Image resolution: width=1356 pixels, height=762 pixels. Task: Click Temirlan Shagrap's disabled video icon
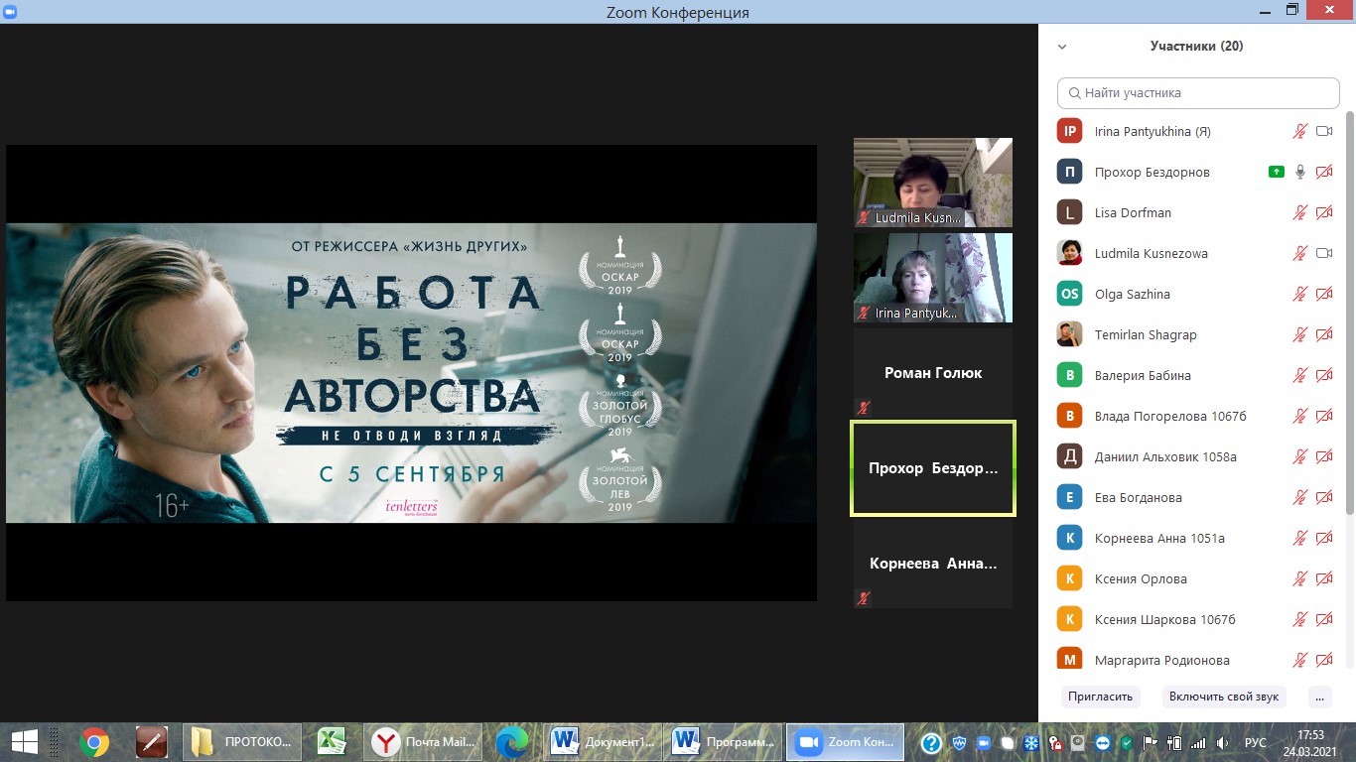pyautogui.click(x=1323, y=334)
